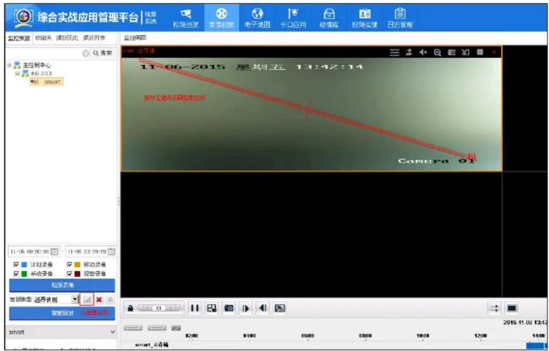Switch to the 播放列表 playlist tab
The width and height of the screenshot is (549, 351).
point(94,38)
